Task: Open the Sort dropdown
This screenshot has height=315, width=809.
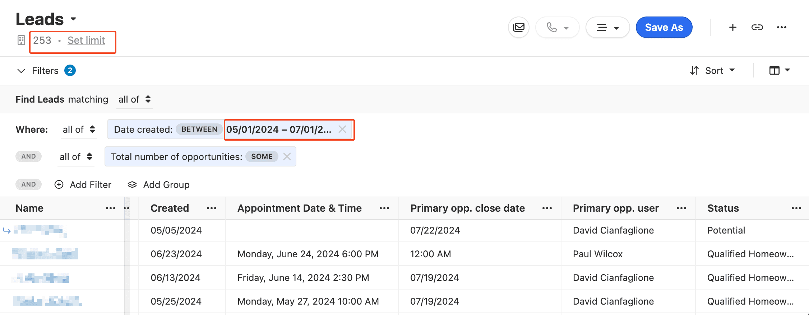Action: [x=713, y=71]
